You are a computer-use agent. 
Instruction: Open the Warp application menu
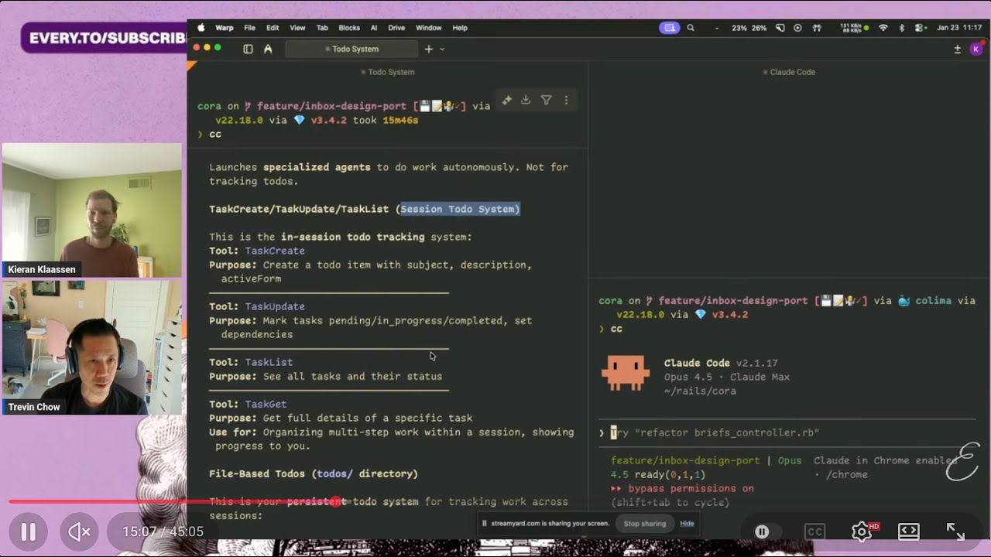pos(225,28)
